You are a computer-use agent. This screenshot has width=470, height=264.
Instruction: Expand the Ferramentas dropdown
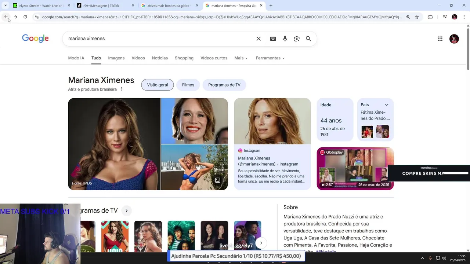pyautogui.click(x=270, y=58)
